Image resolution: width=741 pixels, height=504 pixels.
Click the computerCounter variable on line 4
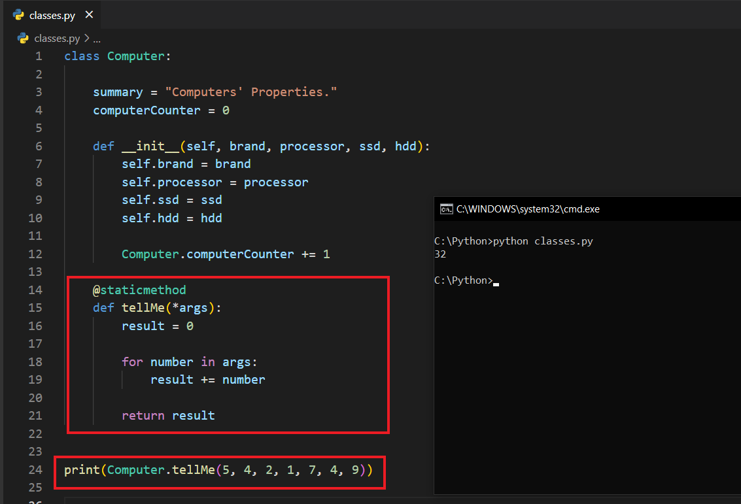(x=146, y=110)
